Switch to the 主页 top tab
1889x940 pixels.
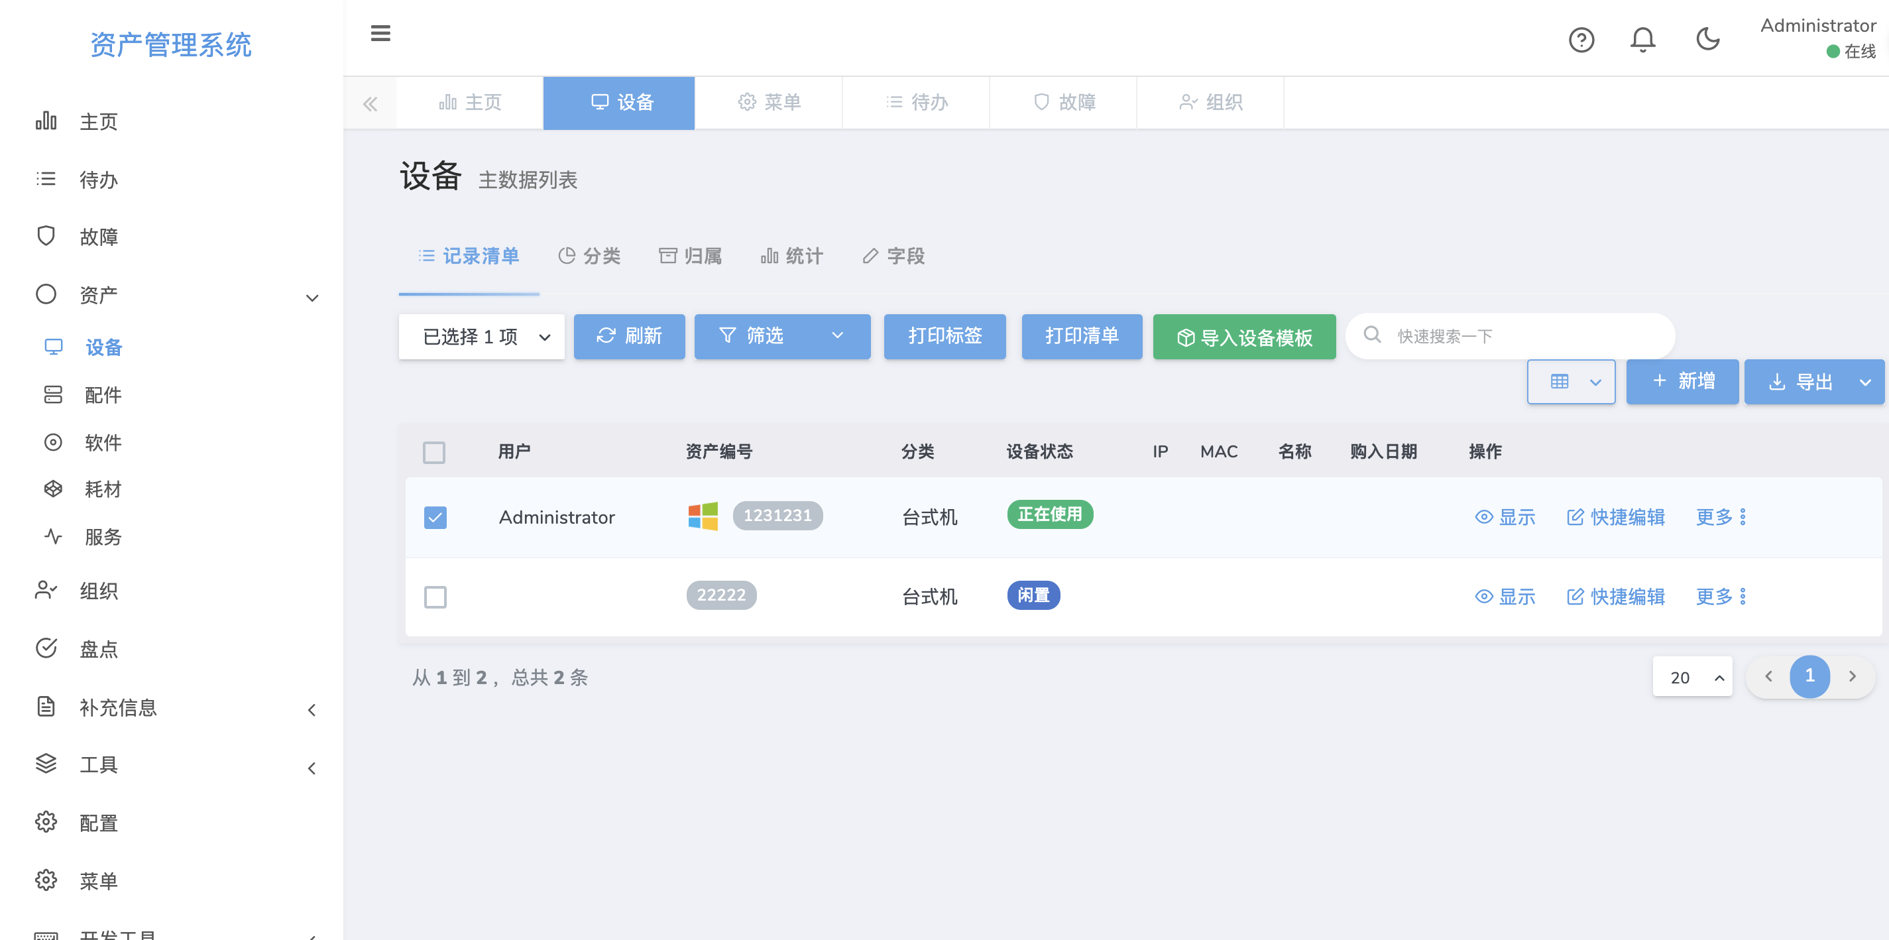[470, 103]
